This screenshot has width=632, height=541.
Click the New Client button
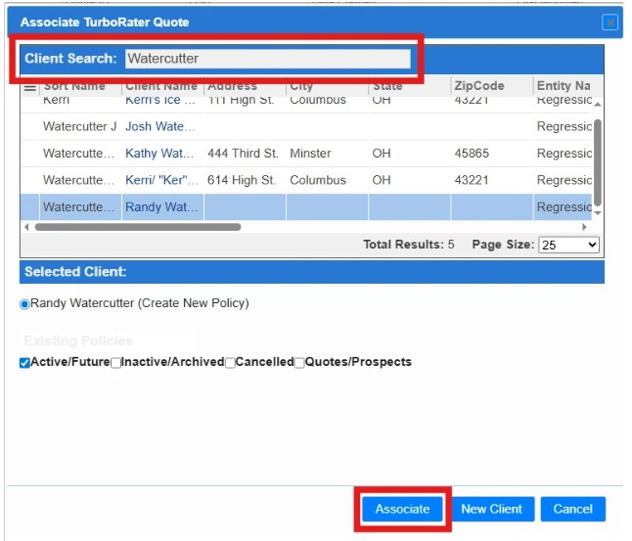click(x=491, y=509)
